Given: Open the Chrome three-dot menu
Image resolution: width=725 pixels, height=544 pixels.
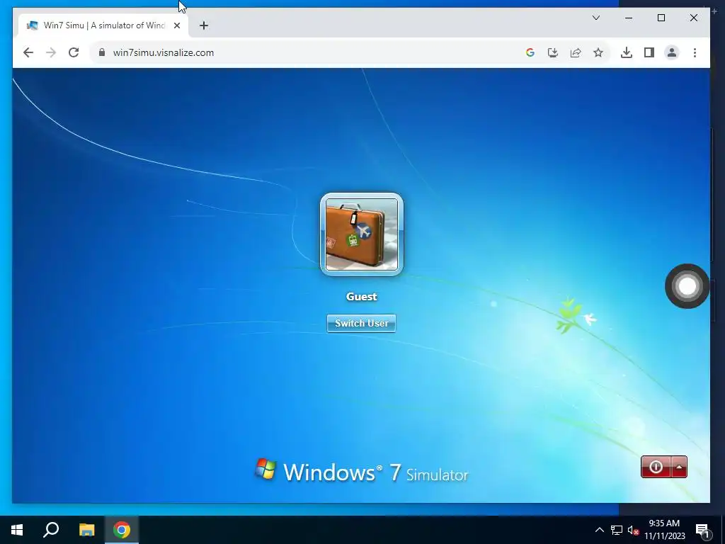Looking at the screenshot, I should pos(695,52).
